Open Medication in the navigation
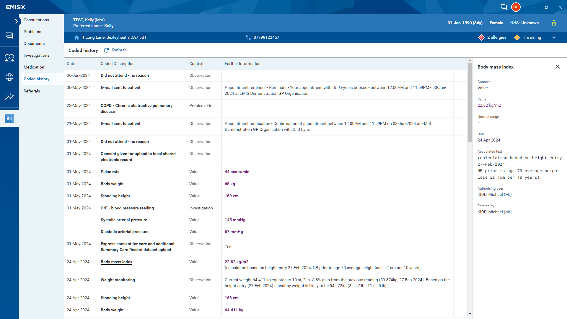Image resolution: width=567 pixels, height=319 pixels. [34, 67]
